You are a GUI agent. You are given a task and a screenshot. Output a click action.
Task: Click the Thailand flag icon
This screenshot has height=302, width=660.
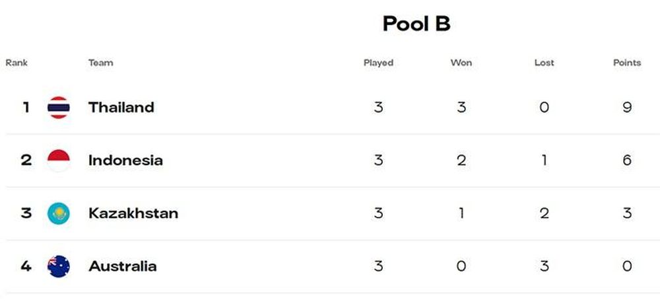(59, 108)
